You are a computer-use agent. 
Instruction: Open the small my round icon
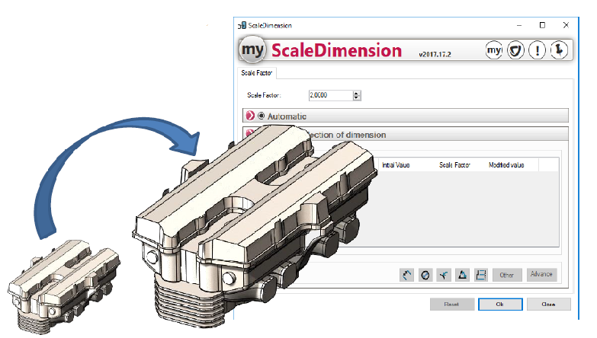tap(494, 50)
